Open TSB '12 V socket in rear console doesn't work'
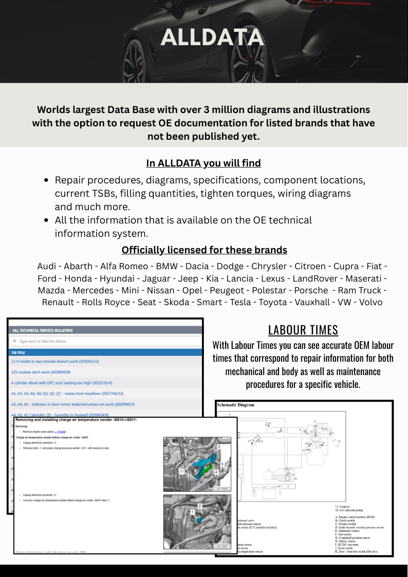 [x=55, y=361]
